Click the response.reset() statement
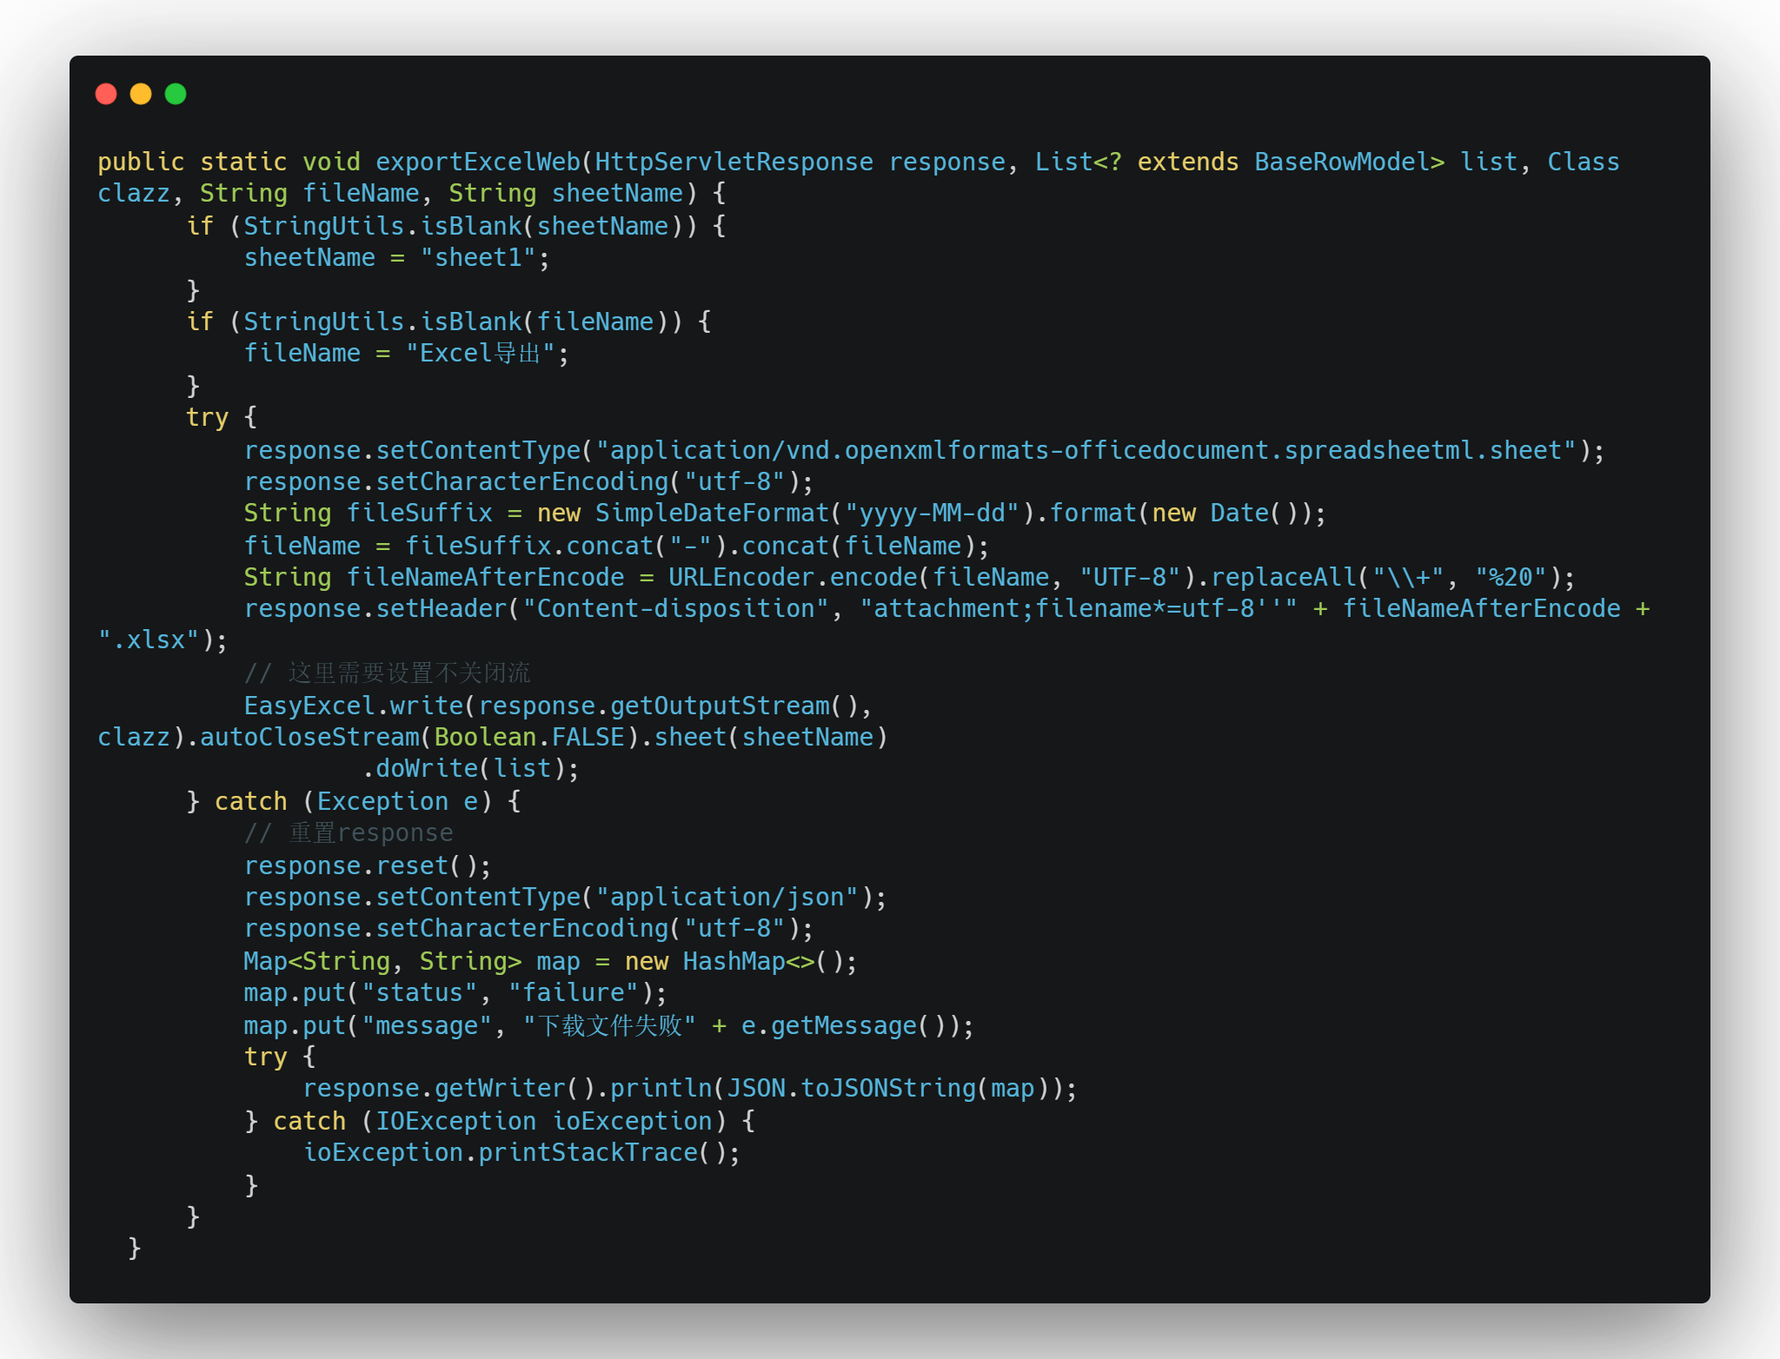 367,865
